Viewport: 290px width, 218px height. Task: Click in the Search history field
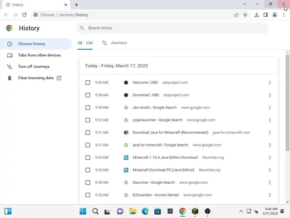(x=172, y=28)
